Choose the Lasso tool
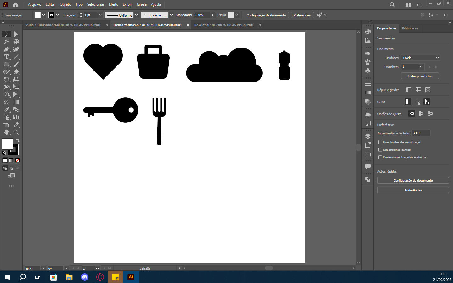 [x=16, y=42]
